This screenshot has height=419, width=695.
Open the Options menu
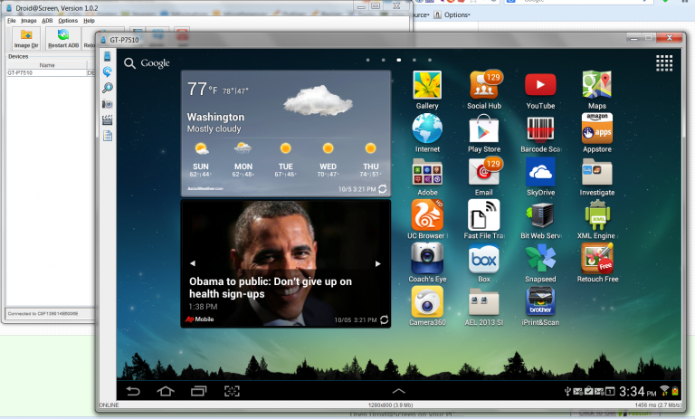(68, 20)
